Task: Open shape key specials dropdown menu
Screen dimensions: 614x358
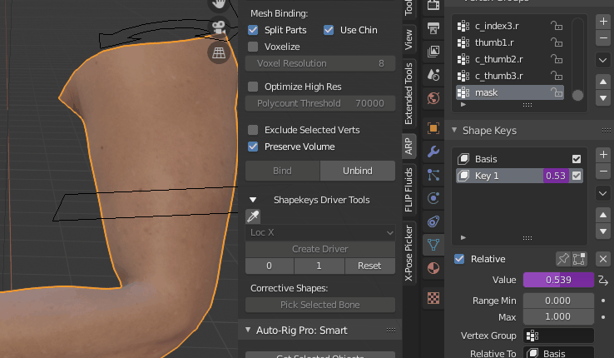Action: click(x=603, y=193)
